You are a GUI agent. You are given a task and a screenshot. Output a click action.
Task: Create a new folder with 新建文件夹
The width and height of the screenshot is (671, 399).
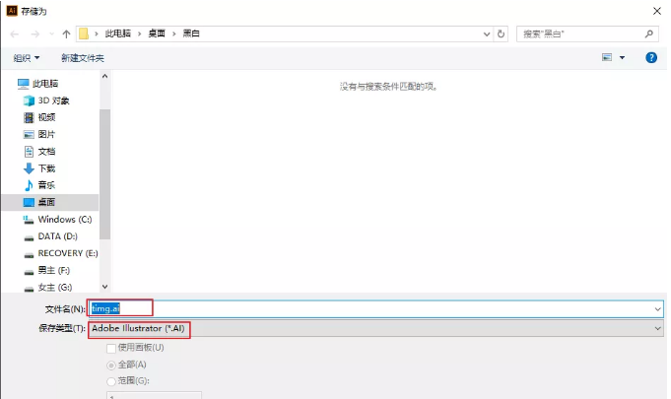tap(83, 58)
